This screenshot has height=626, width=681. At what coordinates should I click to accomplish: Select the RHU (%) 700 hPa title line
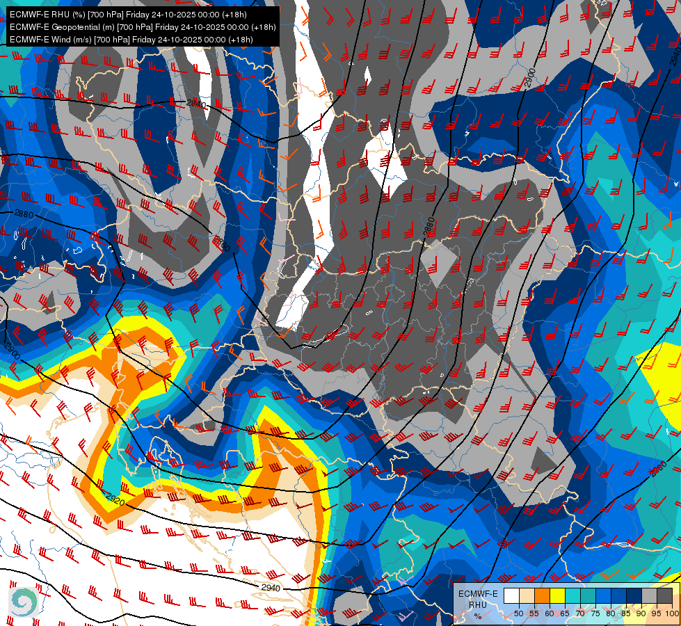128,15
